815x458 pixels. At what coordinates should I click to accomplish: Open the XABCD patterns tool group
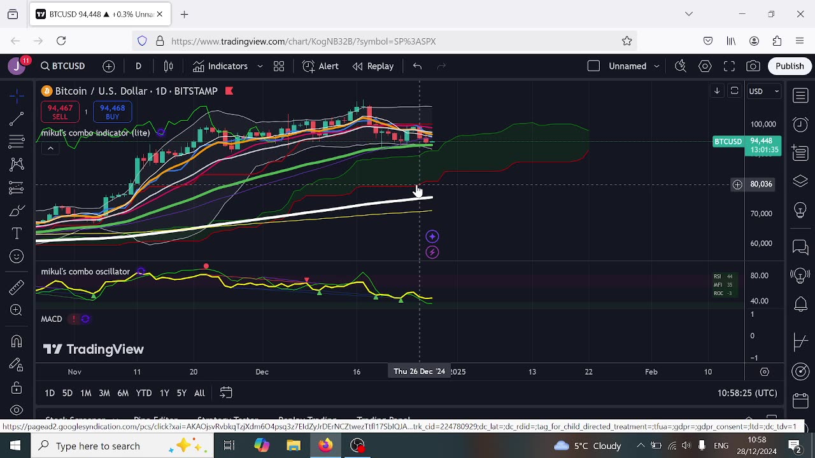tap(17, 164)
